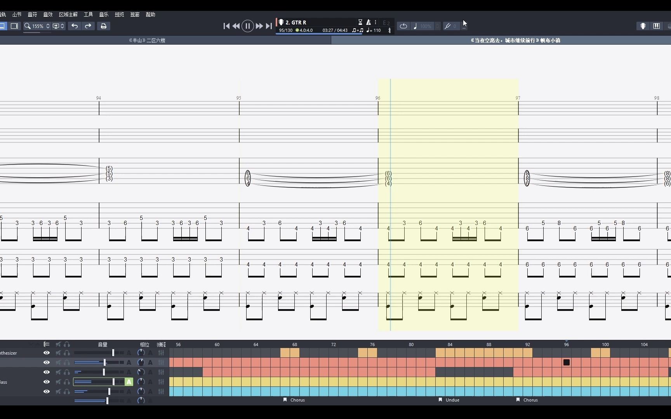Toggle the right side panel layout icon

14,26
